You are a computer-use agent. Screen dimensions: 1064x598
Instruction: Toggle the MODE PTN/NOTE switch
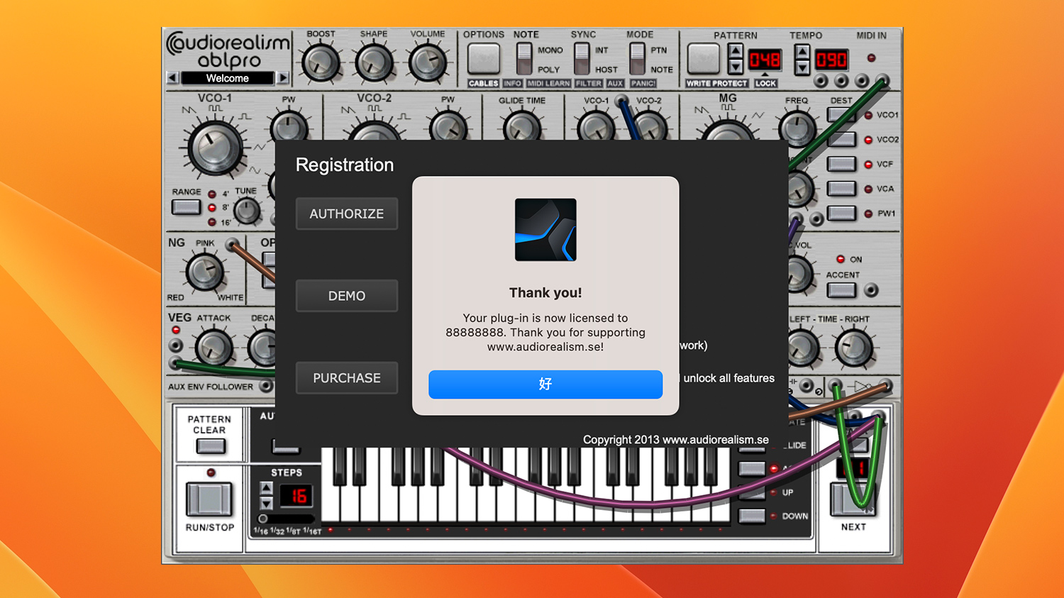(x=637, y=59)
